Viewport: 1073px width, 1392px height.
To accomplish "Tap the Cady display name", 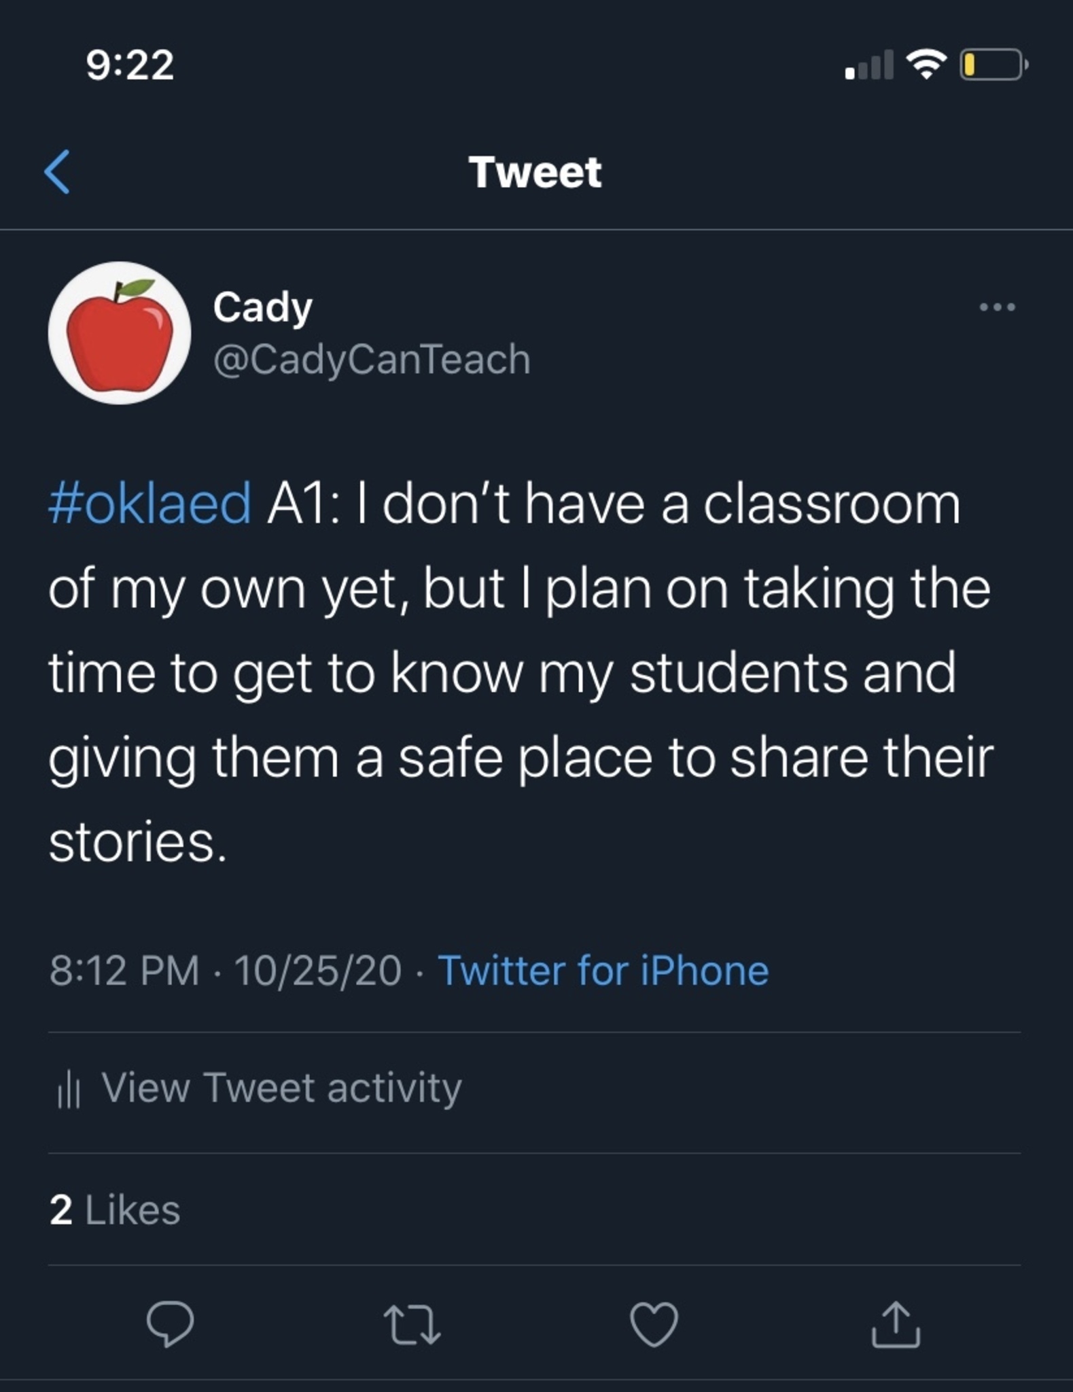I will click(x=262, y=307).
